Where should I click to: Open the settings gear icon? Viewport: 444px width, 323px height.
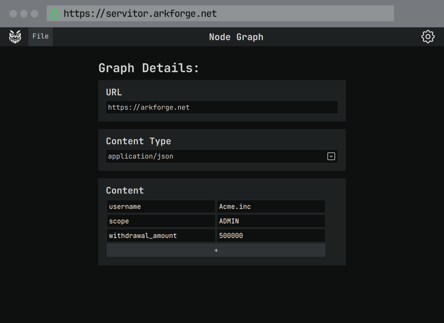pyautogui.click(x=428, y=36)
